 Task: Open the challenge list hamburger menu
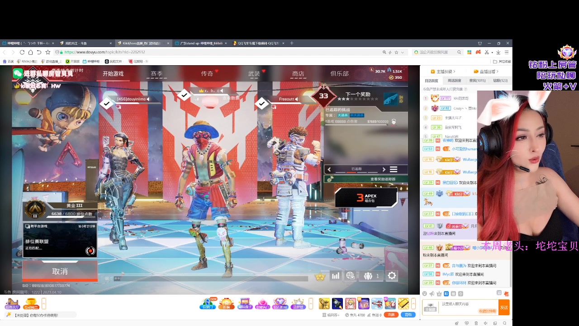click(394, 169)
